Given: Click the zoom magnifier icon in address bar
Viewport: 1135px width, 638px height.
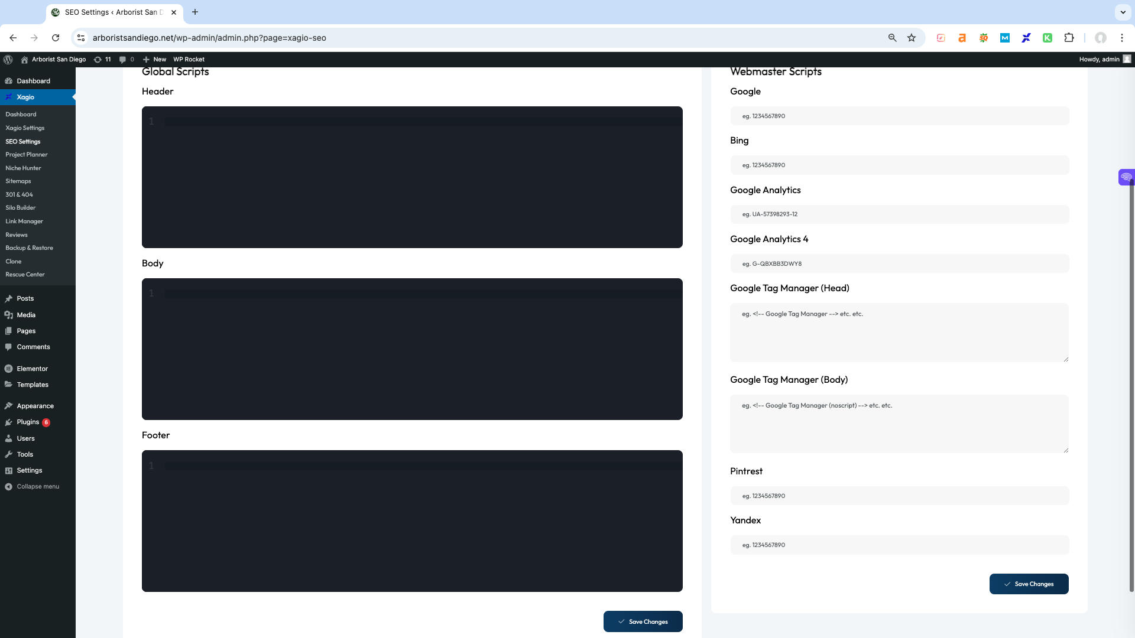Looking at the screenshot, I should point(892,38).
